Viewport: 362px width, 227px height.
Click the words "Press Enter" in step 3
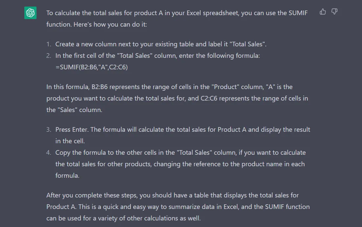pyautogui.click(x=71, y=129)
